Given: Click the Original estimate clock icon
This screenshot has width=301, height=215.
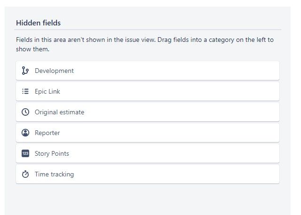Looking at the screenshot, I should pos(25,112).
